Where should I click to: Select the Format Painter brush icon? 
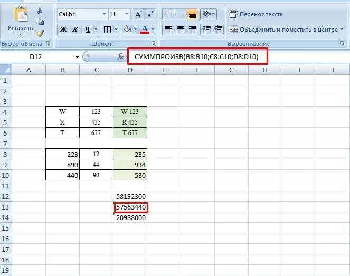(41, 33)
